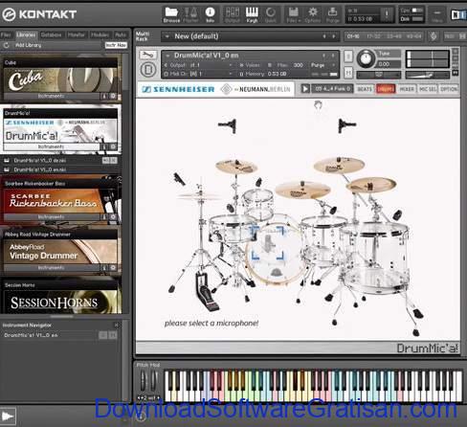Go to previous multi preset arrow
Screen dimensions: 467x427
pyautogui.click(x=324, y=36)
